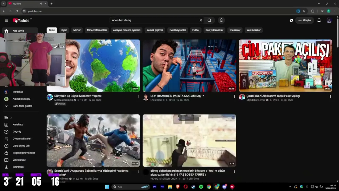The width and height of the screenshot is (339, 191).
Task: Show hidden system tray icons
Action: 290,187
